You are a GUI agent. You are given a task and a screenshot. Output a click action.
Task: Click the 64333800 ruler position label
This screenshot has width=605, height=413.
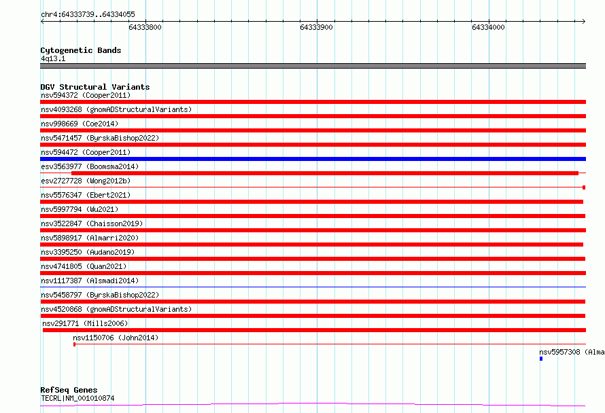[x=145, y=27]
